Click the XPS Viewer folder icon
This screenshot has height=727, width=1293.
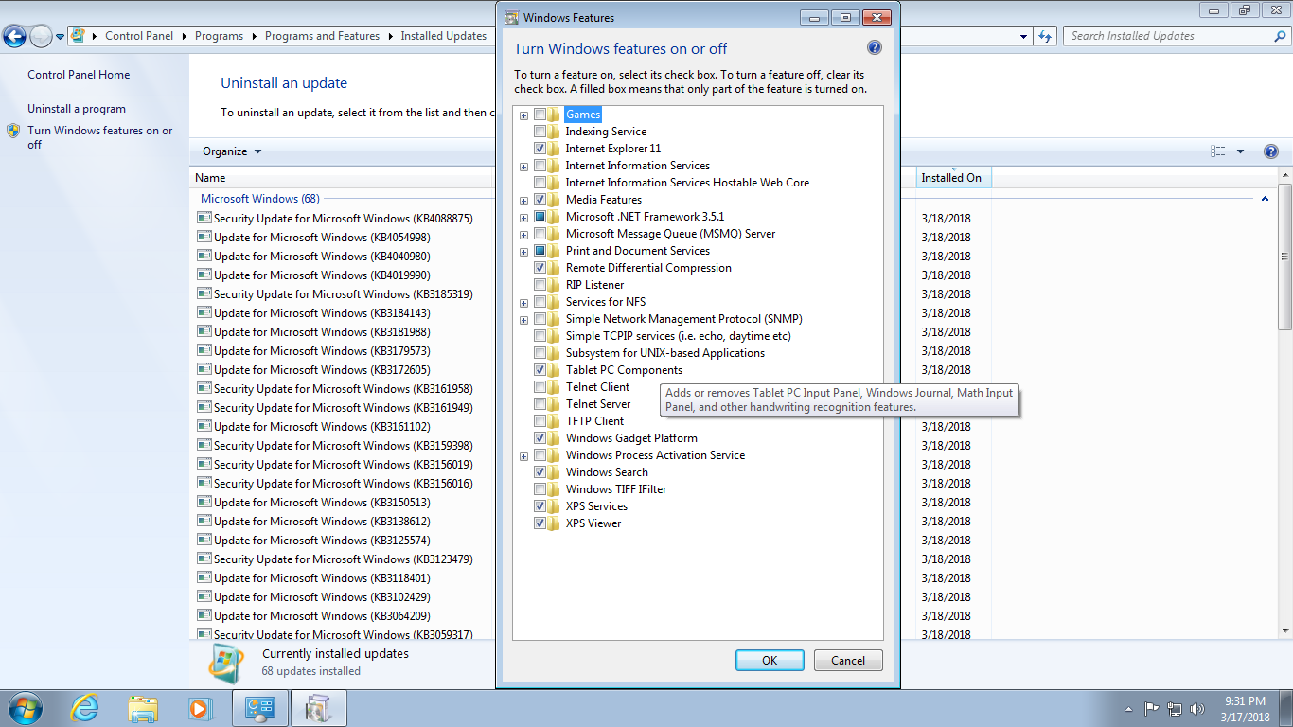pos(554,523)
